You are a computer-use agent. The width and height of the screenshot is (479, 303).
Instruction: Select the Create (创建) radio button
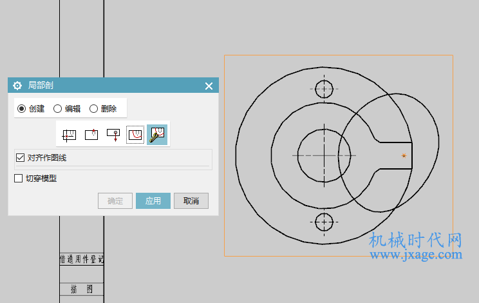coord(21,108)
